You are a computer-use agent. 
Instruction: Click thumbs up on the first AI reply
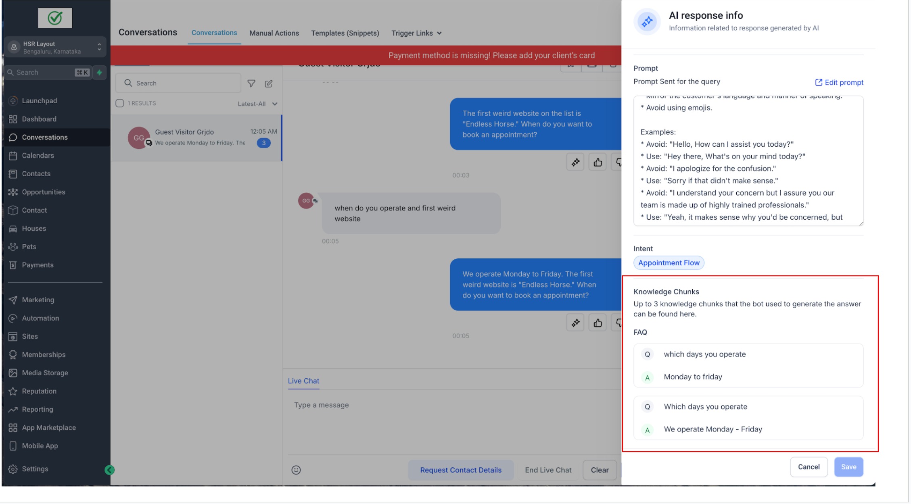click(x=598, y=162)
